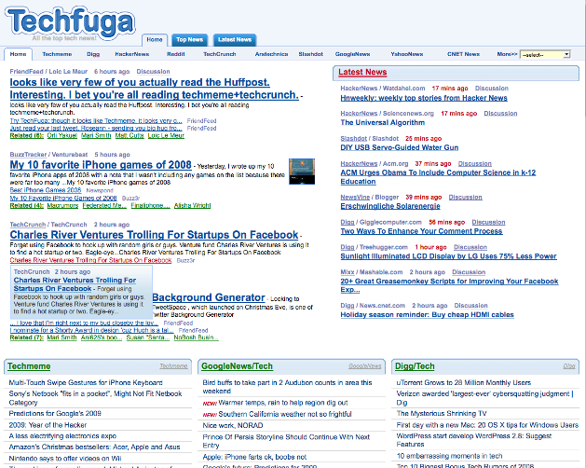Open the YahooNews source tab
The height and width of the screenshot is (468, 586).
(x=406, y=54)
